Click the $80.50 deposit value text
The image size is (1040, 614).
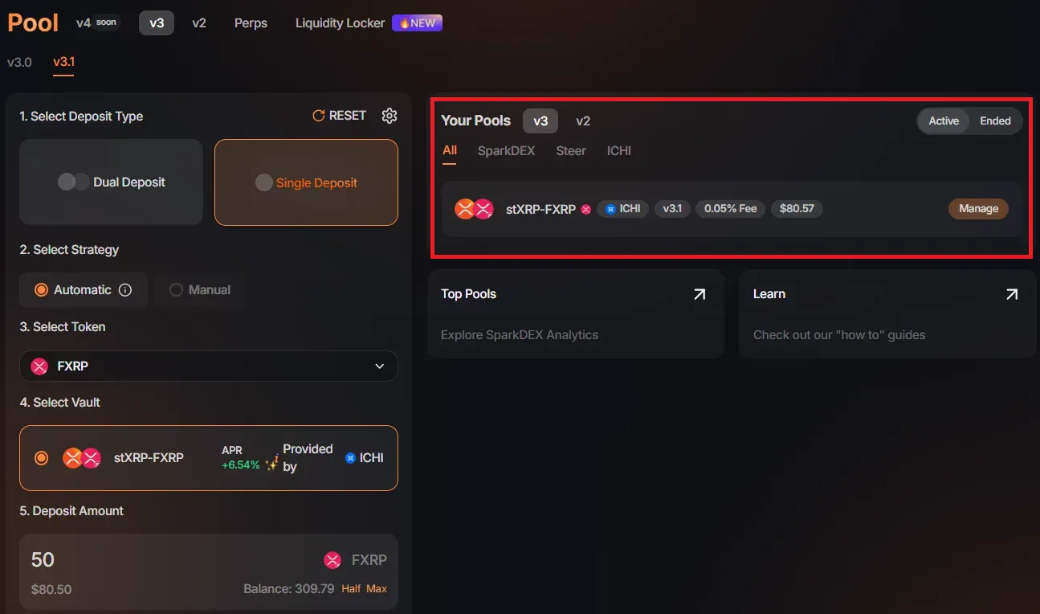pyautogui.click(x=51, y=589)
